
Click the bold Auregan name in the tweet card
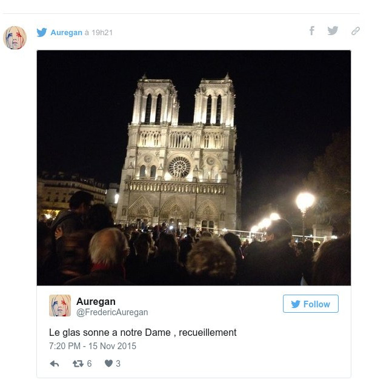(x=96, y=301)
